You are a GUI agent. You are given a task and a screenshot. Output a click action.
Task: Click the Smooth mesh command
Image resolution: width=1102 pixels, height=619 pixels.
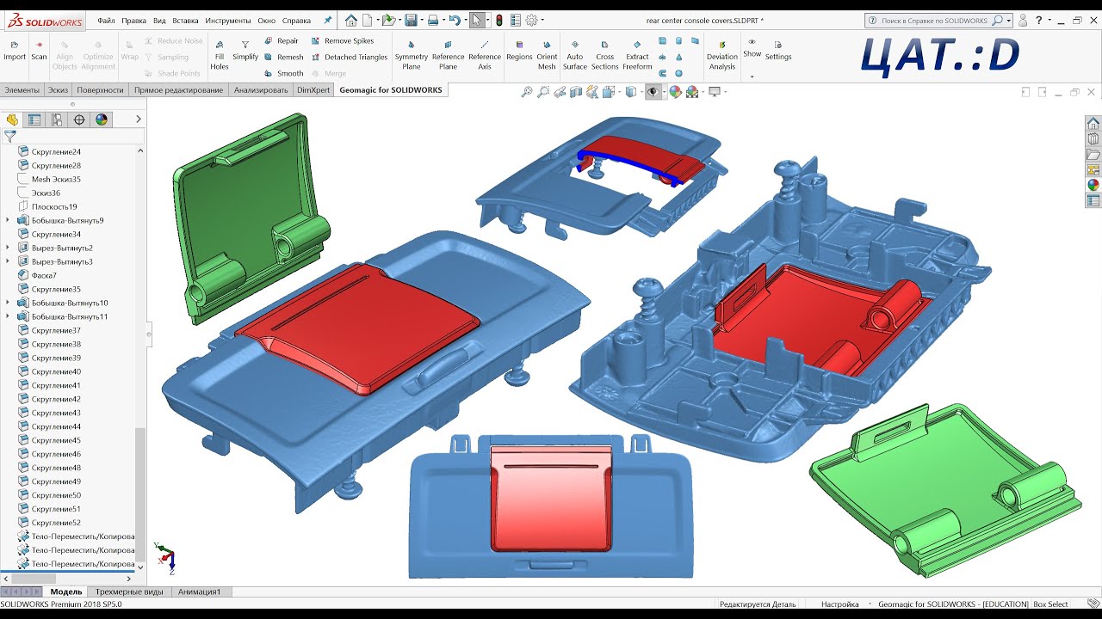point(283,74)
